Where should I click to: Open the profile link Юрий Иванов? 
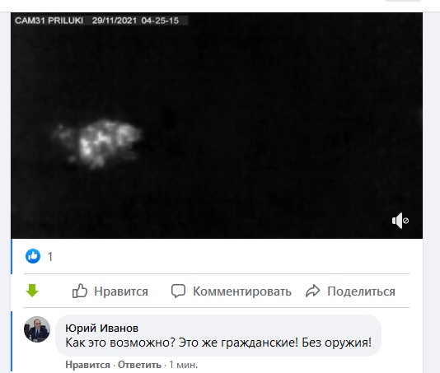click(101, 328)
